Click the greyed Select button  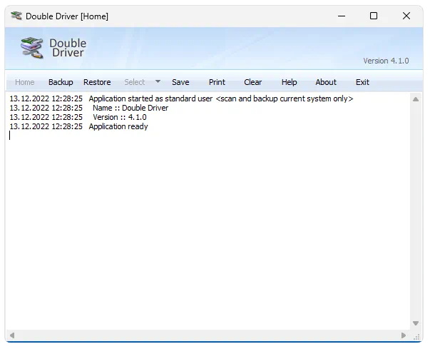134,82
